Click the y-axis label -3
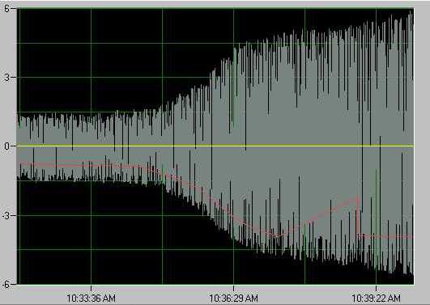430x305 pixels. [6, 216]
